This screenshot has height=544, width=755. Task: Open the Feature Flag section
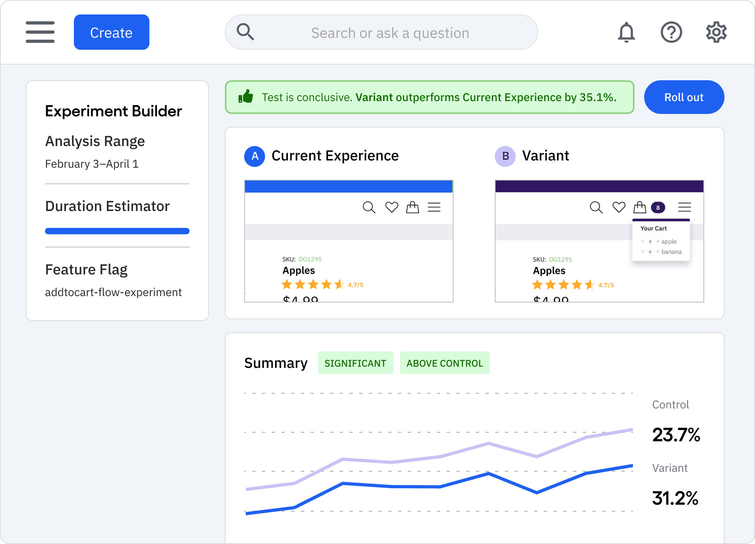pyautogui.click(x=86, y=270)
